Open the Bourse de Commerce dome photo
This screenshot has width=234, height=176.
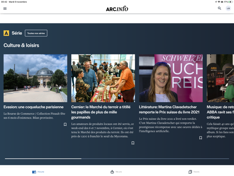(x=35, y=78)
